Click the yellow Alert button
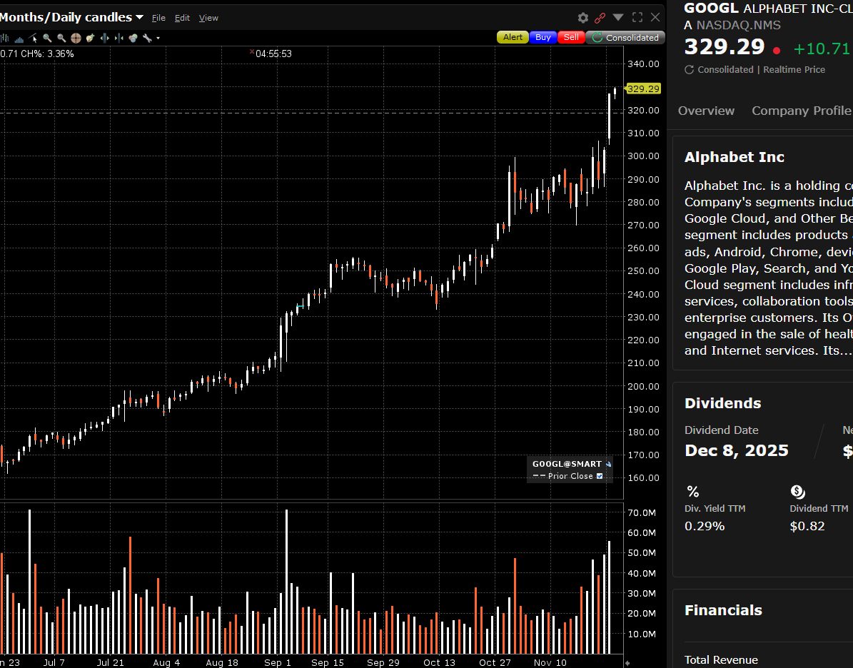The width and height of the screenshot is (853, 668). [513, 37]
